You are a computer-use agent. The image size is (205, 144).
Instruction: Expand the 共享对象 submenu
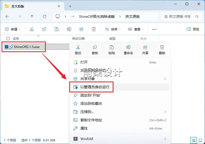[x=165, y=79]
